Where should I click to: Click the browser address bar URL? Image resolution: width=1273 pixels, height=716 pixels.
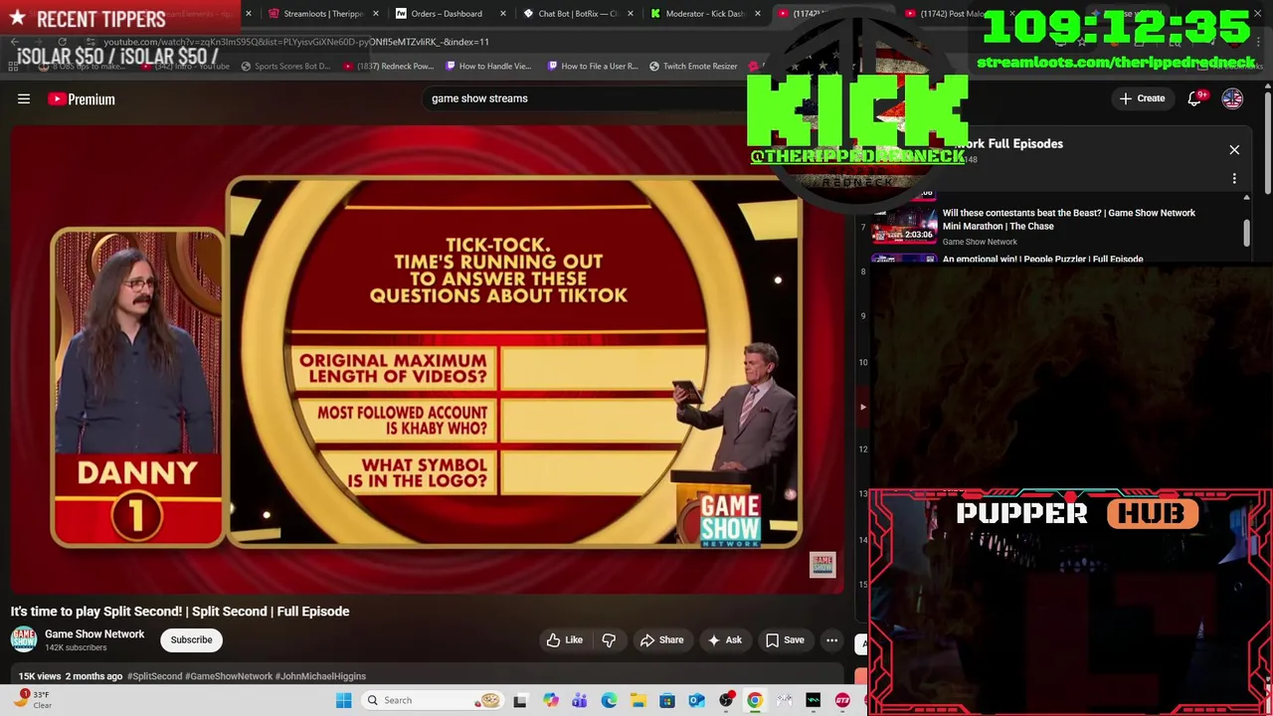point(296,42)
